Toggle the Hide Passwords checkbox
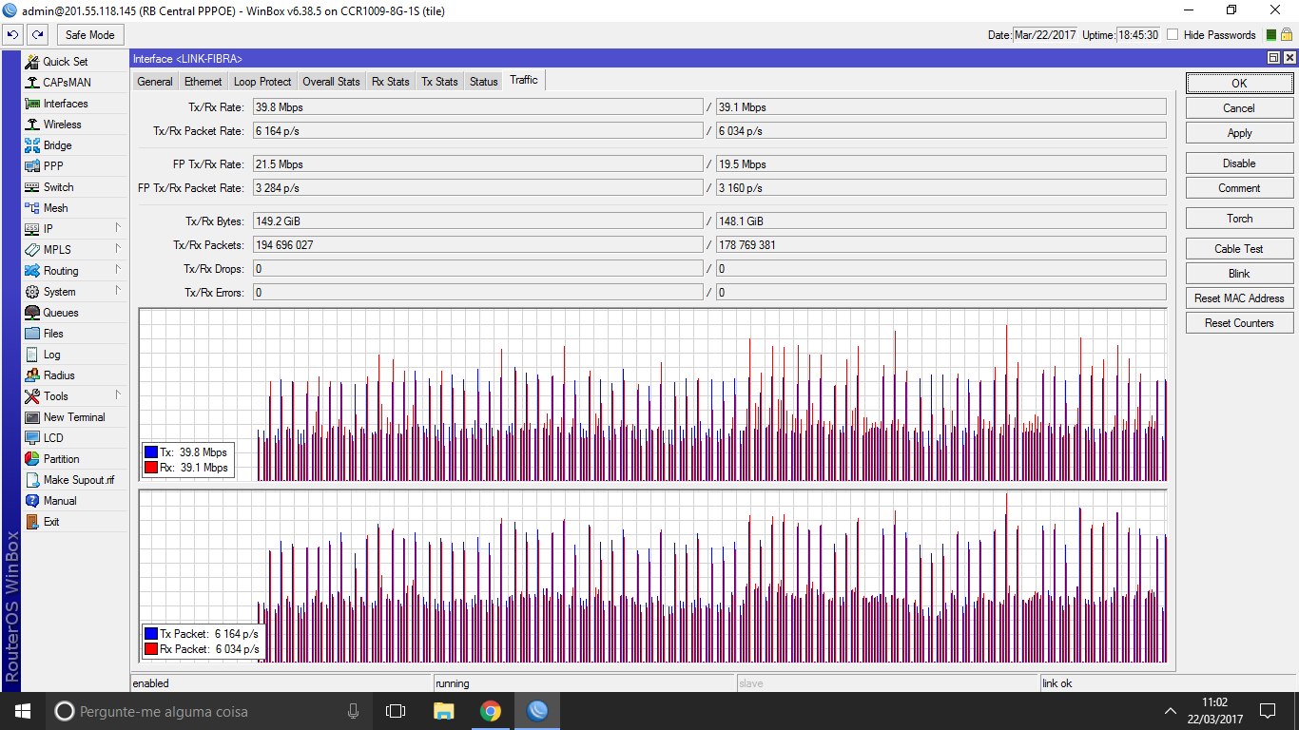 (1173, 35)
